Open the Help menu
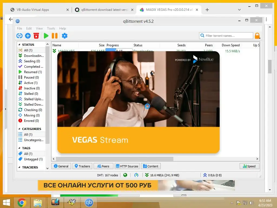Image resolution: width=277 pixels, height=208 pixels. [x=62, y=28]
